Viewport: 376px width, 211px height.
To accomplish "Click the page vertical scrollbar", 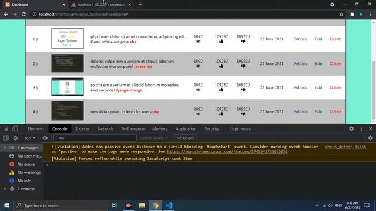I will coord(374,91).
